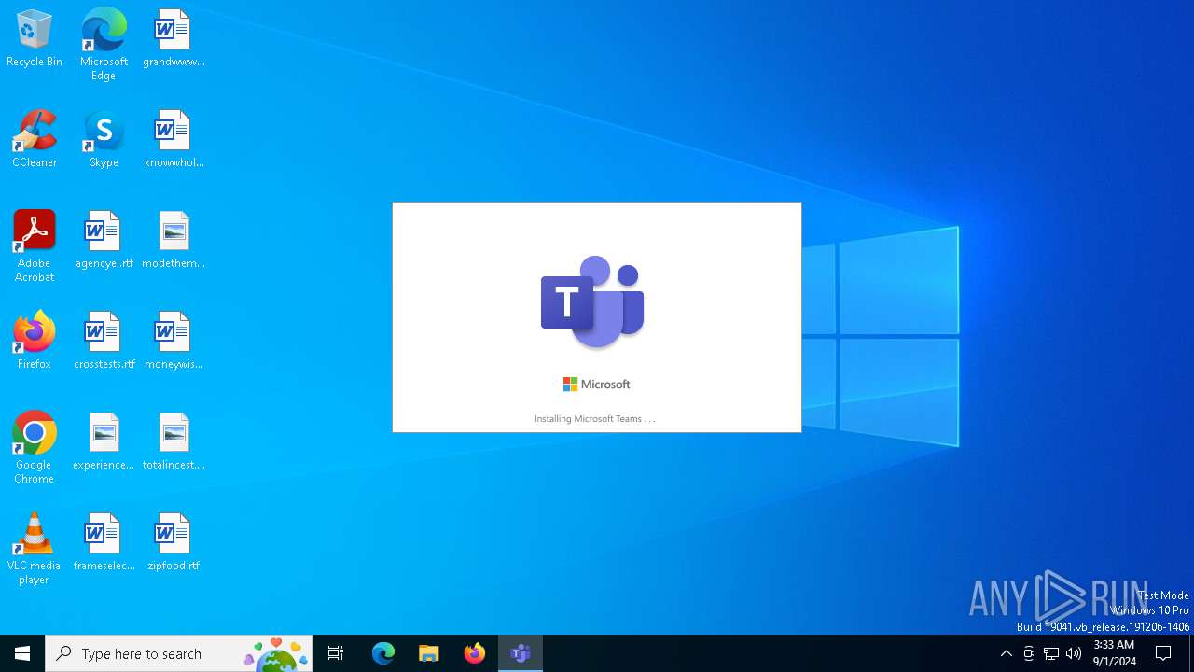Viewport: 1194px width, 672px height.
Task: Select crosstests.rtf document icon
Action: 104,342
